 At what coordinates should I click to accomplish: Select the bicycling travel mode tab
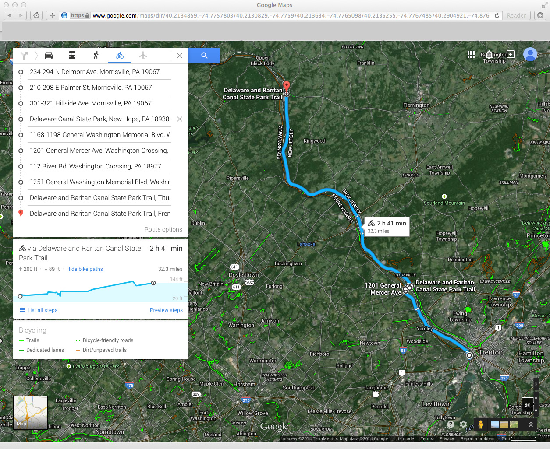coord(119,55)
